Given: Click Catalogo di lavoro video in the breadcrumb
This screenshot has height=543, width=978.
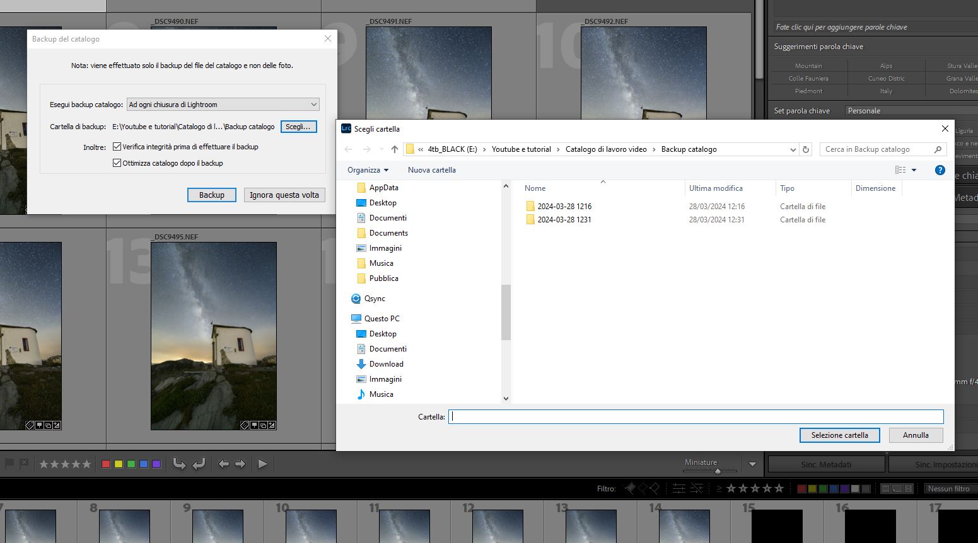Looking at the screenshot, I should [x=606, y=149].
